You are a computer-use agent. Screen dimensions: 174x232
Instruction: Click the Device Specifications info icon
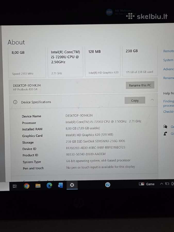coord(15,102)
